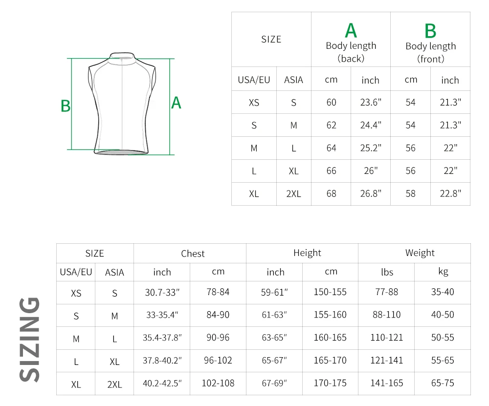Select the 23.6" back length cell
This screenshot has width=489, height=406.
pos(371,102)
